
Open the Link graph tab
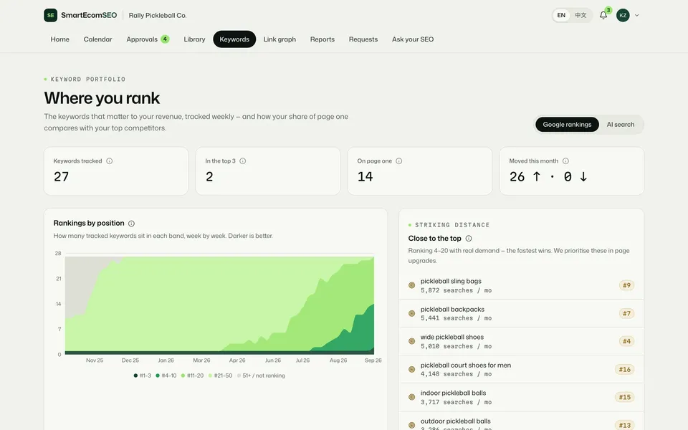(x=279, y=39)
